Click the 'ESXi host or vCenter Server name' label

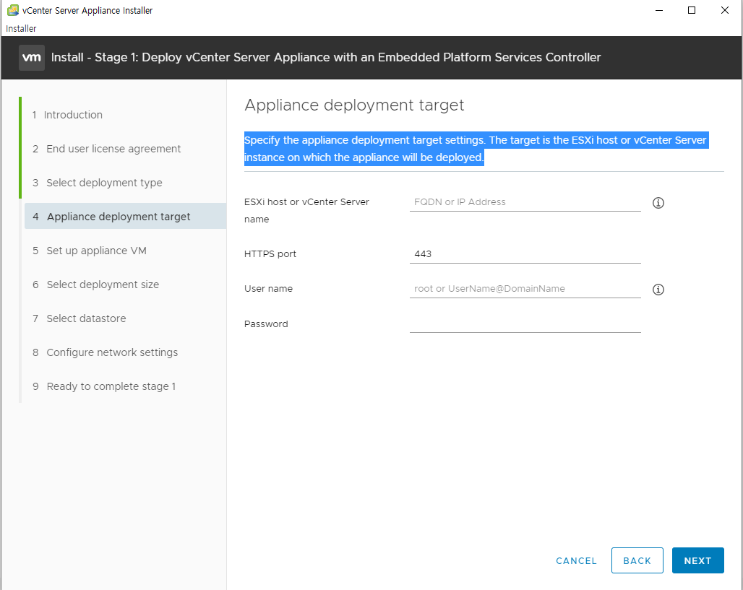point(306,210)
